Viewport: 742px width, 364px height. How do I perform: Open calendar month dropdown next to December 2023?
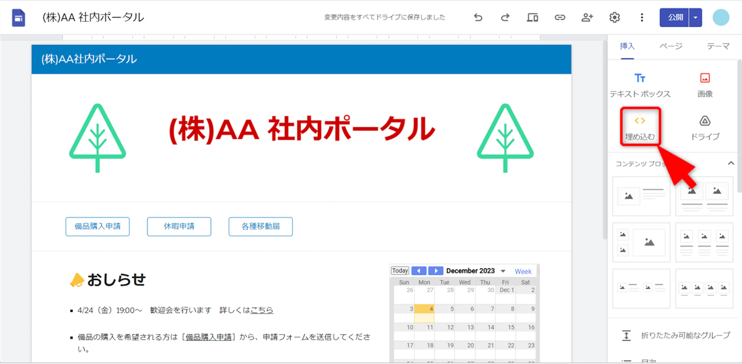503,271
